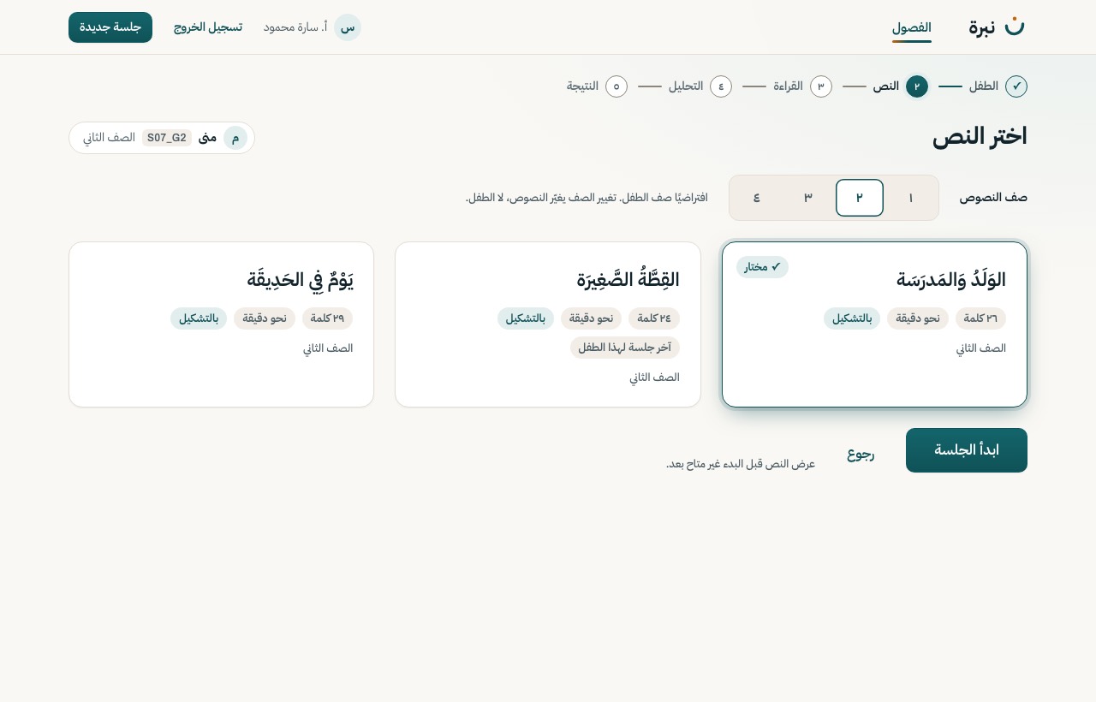
Task: Click the نبرة logo icon
Action: click(x=1015, y=27)
